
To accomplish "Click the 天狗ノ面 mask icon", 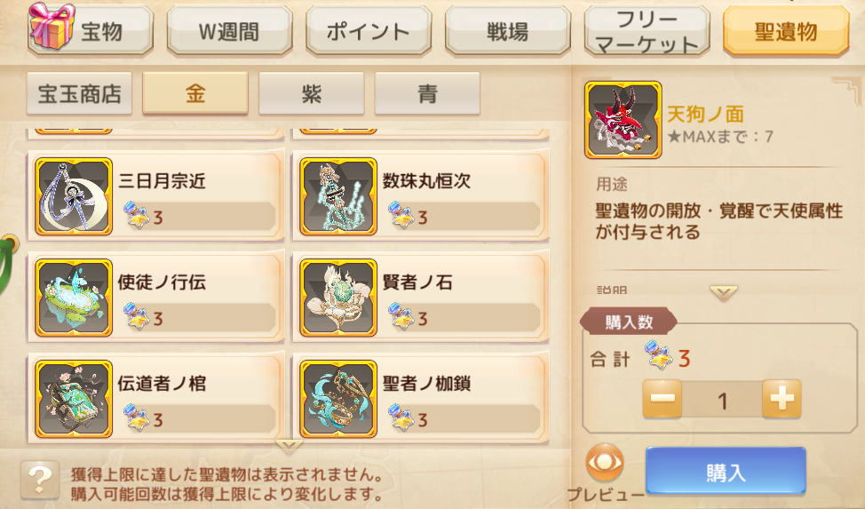I will tap(623, 120).
